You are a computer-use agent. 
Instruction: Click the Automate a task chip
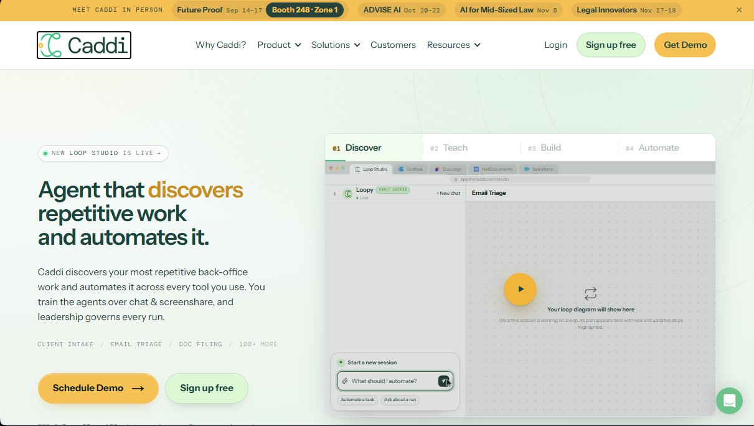[357, 400]
